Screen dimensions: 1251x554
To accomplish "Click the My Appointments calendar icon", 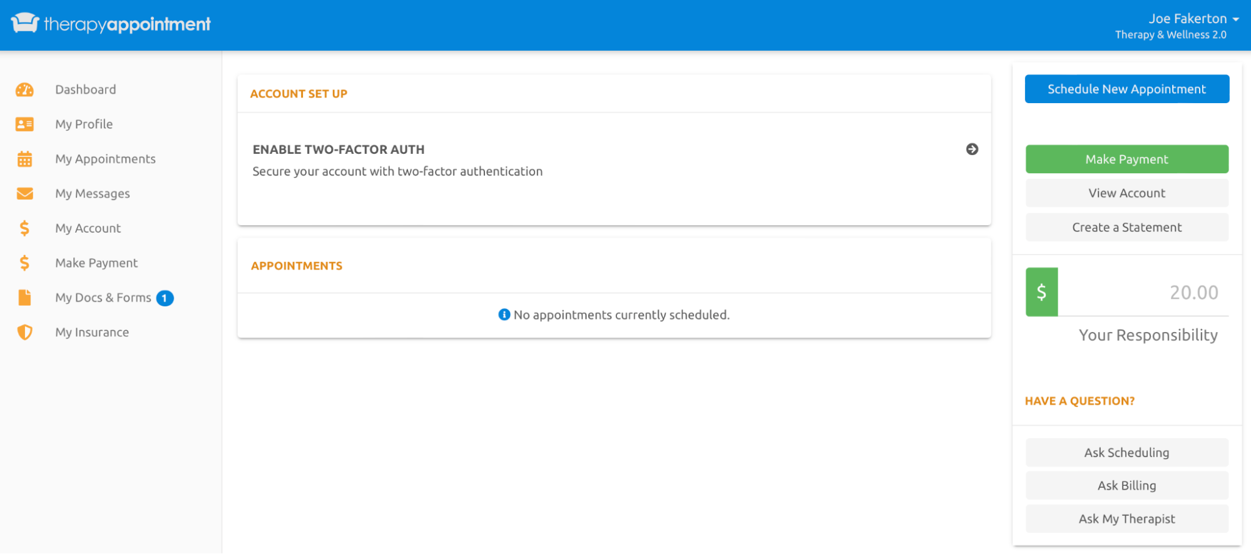I will coord(24,159).
